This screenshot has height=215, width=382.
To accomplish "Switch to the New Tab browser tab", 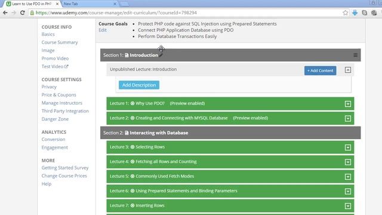I will click(89, 4).
